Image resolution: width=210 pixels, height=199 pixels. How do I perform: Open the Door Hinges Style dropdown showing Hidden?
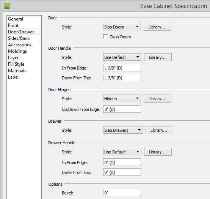[x=122, y=99]
